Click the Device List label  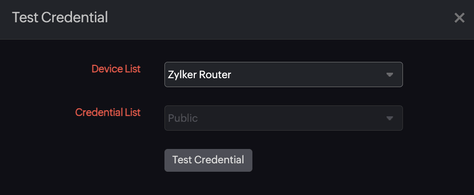116,69
